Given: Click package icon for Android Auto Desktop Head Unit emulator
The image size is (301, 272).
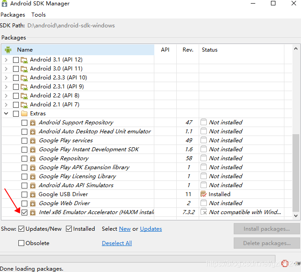Looking at the screenshot, I should pyautogui.click(x=33, y=132).
